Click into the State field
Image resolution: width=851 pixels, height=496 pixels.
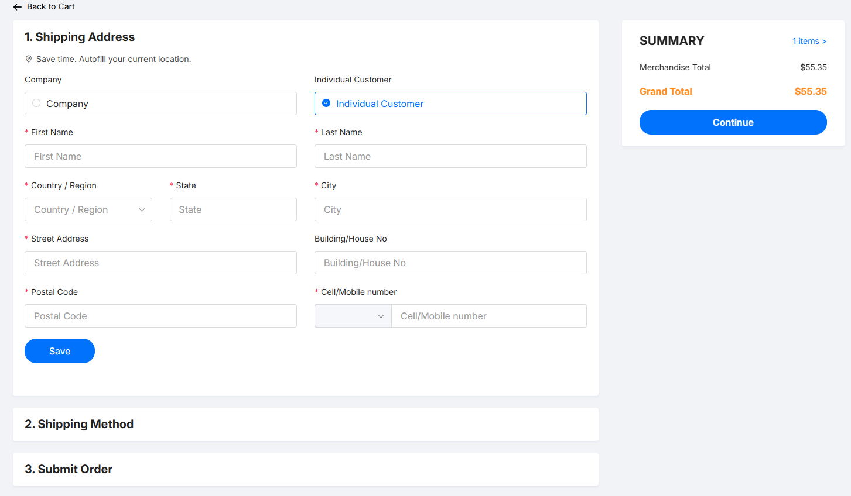click(x=233, y=209)
